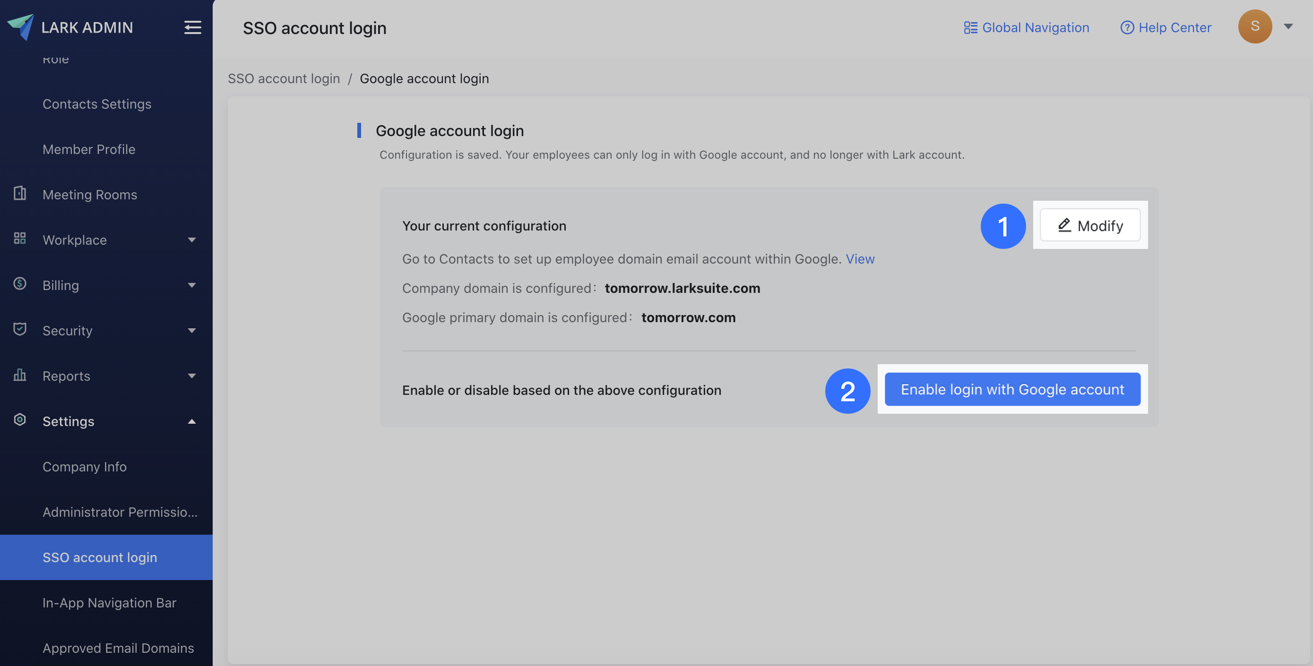Enable login with Google account
1313x666 pixels.
[1012, 389]
